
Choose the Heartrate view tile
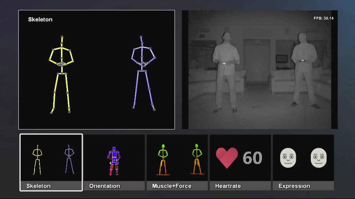240,163
